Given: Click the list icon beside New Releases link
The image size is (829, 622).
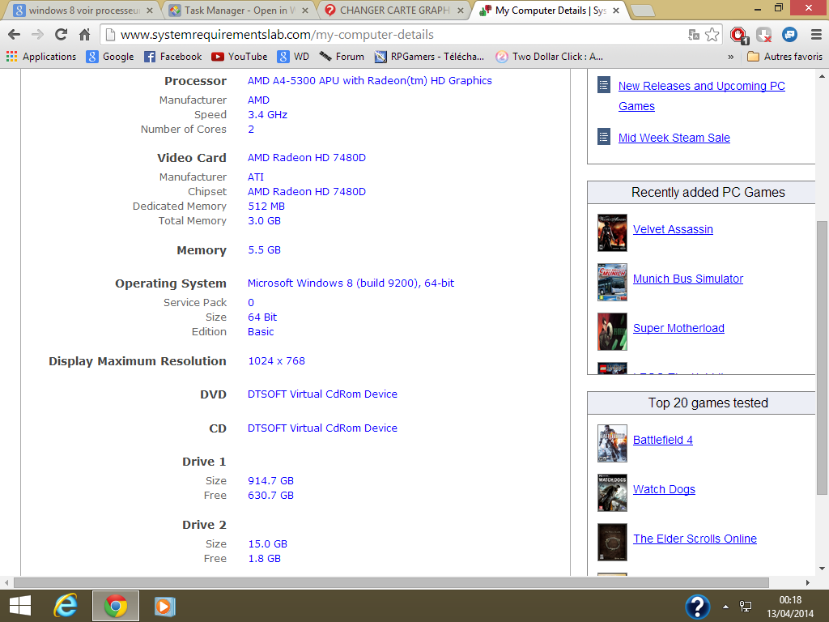Looking at the screenshot, I should 604,84.
